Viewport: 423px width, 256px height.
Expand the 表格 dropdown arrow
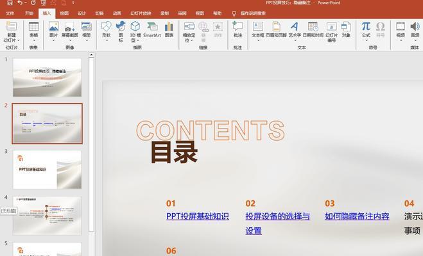pyautogui.click(x=34, y=40)
